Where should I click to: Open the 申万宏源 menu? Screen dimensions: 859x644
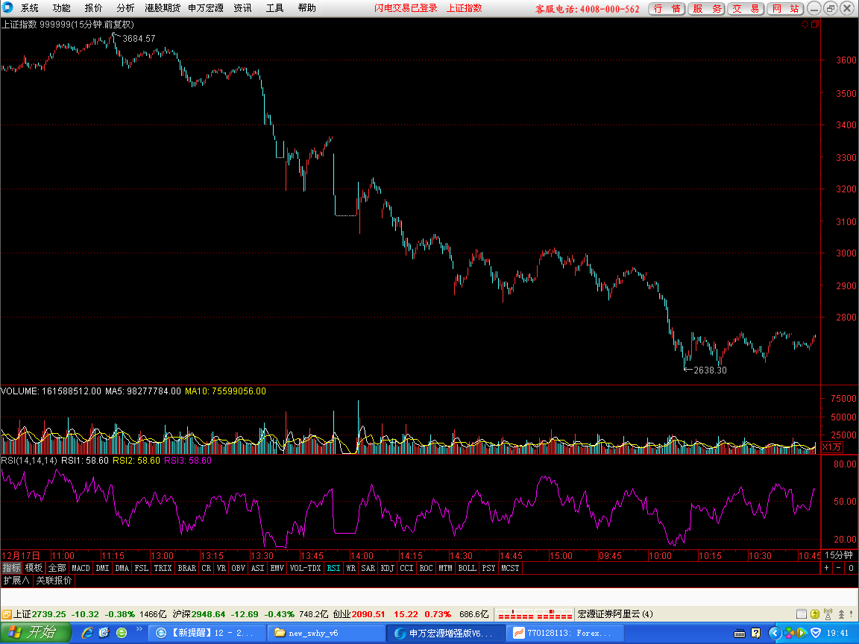[x=206, y=8]
